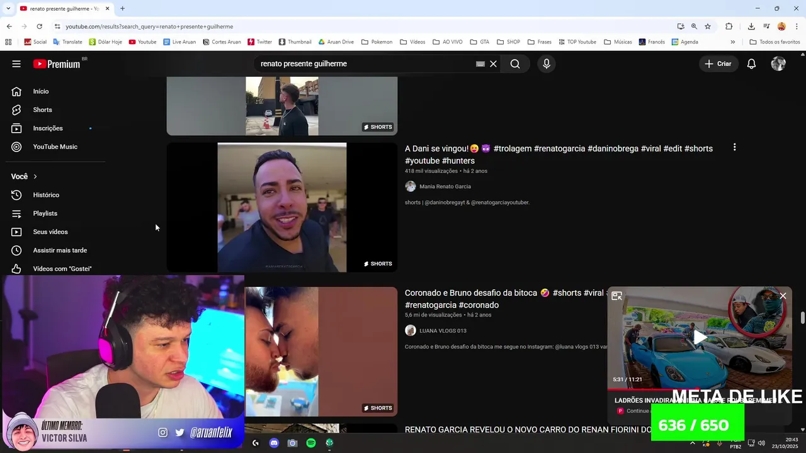Play the miniplayer video
Viewport: 806px width, 453px height.
[700, 337]
